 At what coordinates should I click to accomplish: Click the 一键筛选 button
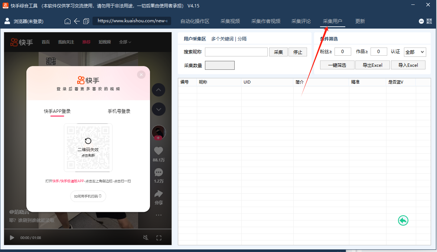coord(337,65)
